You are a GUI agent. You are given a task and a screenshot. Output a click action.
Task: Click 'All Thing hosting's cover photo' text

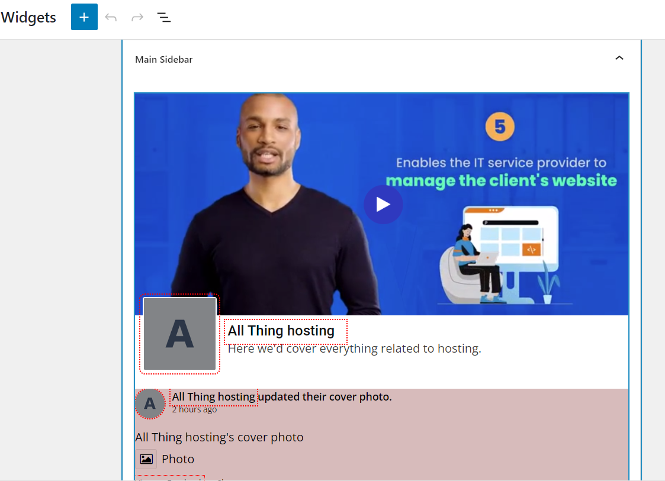(219, 437)
